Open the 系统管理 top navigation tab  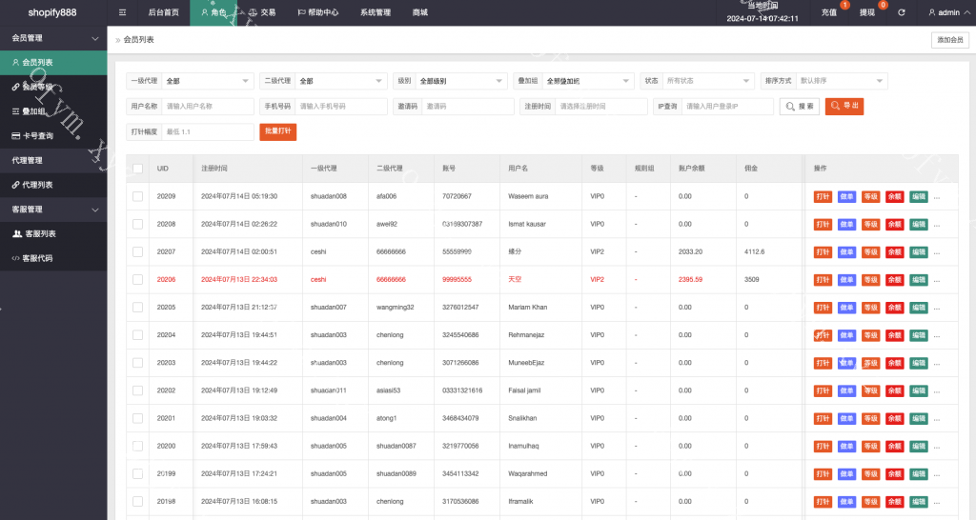(x=376, y=12)
